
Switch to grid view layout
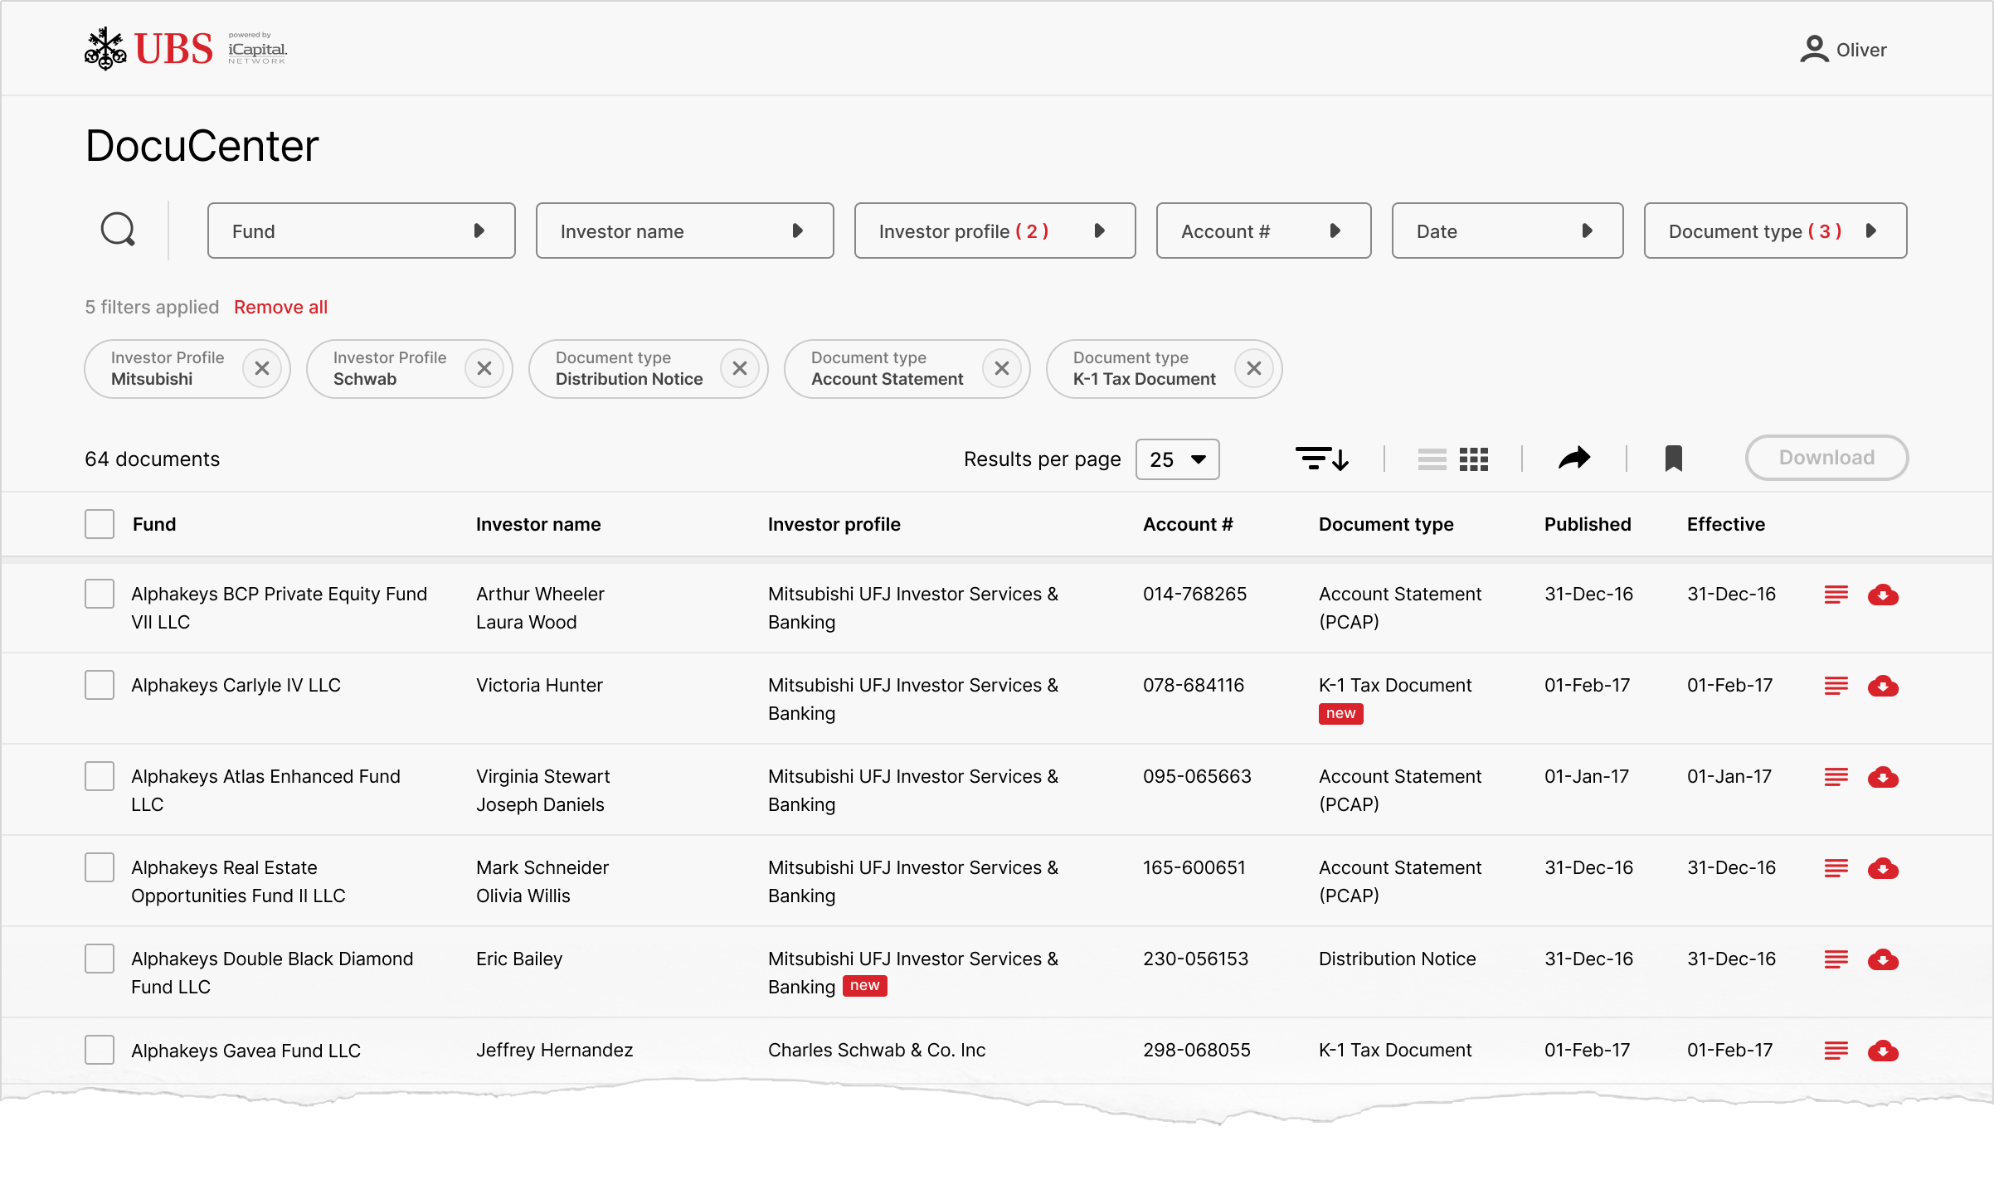click(1474, 459)
